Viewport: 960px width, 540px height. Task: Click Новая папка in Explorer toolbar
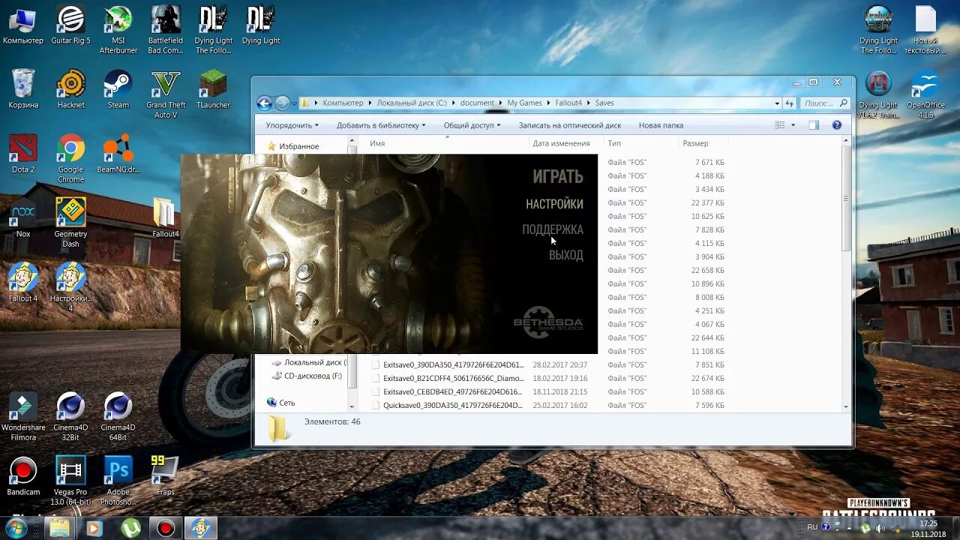coord(661,125)
